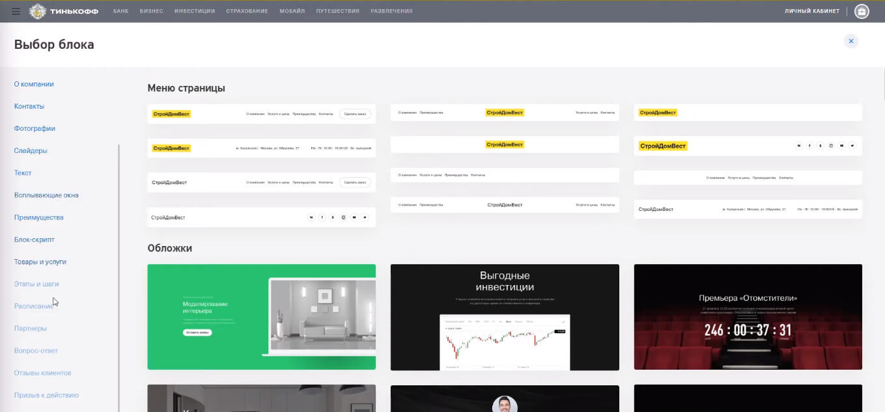
Task: Choose the Всплывающие окна category
Action: click(x=46, y=195)
